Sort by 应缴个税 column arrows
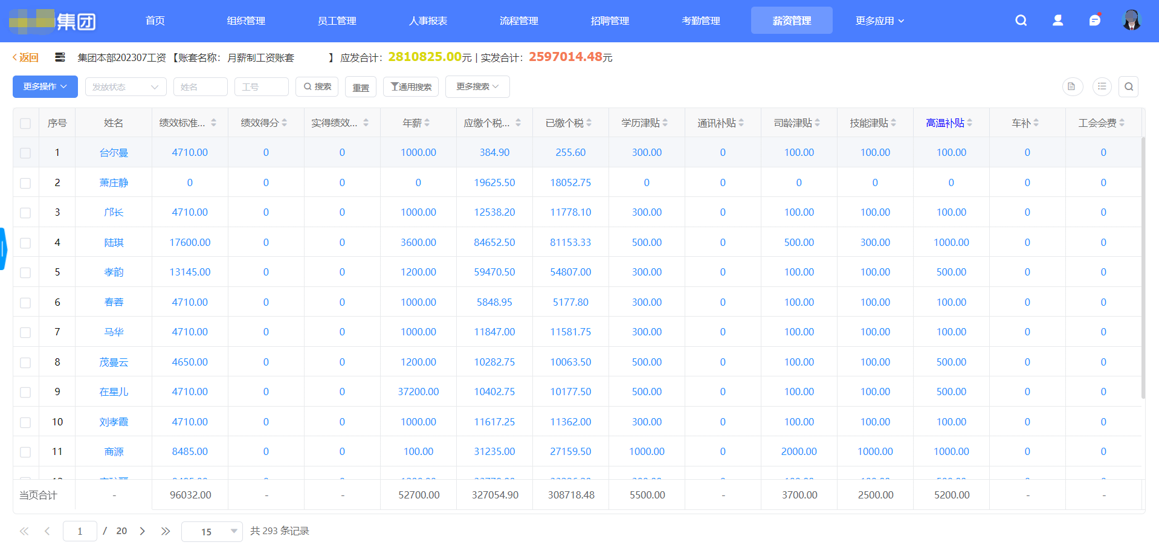The width and height of the screenshot is (1159, 545). click(518, 123)
